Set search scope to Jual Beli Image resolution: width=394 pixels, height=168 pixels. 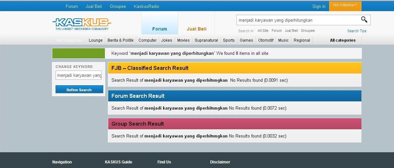pos(291,31)
